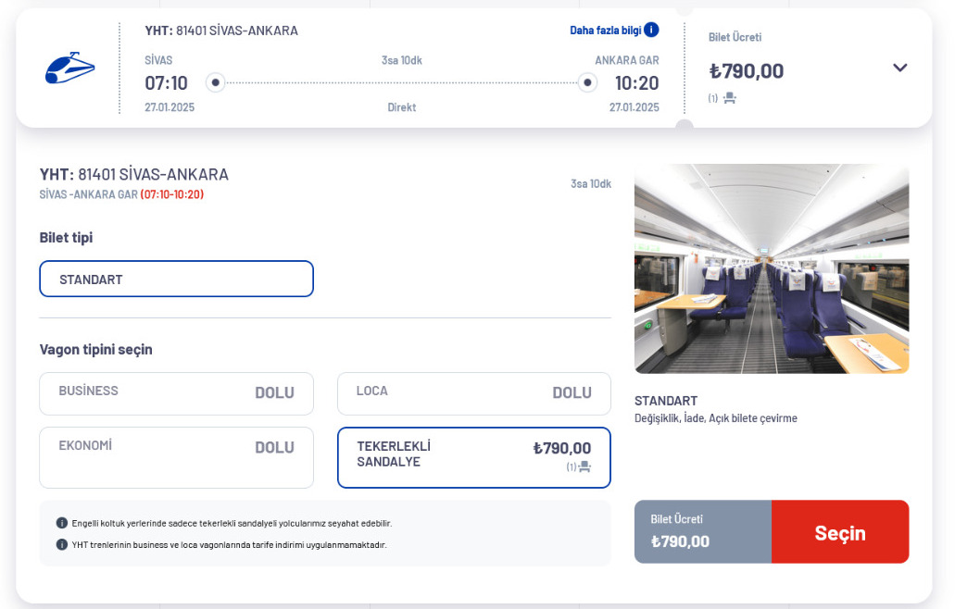The image size is (955, 609).
Task: Click the seat icon under the top ticket price
Action: [x=729, y=97]
